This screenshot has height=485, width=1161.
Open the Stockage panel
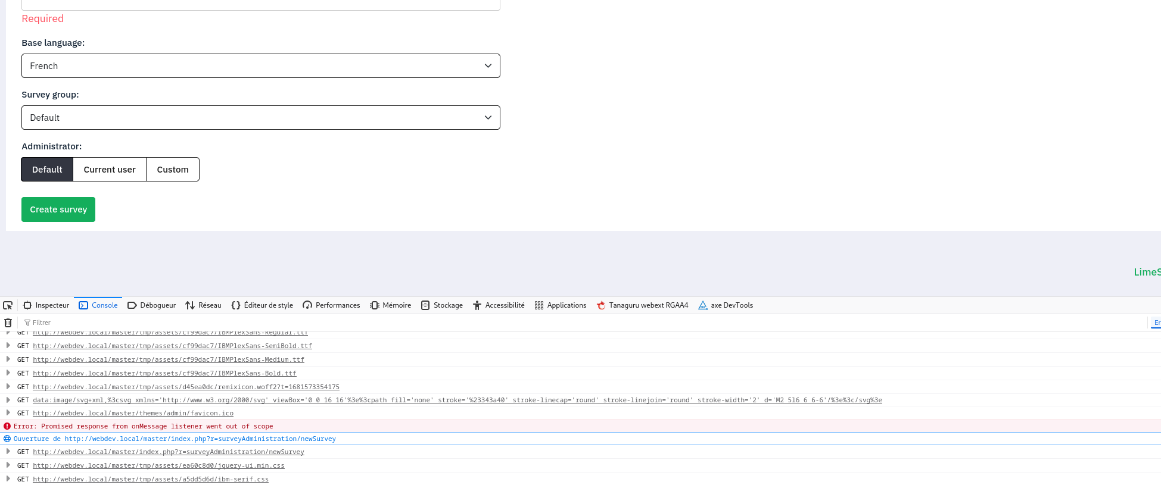(442, 305)
